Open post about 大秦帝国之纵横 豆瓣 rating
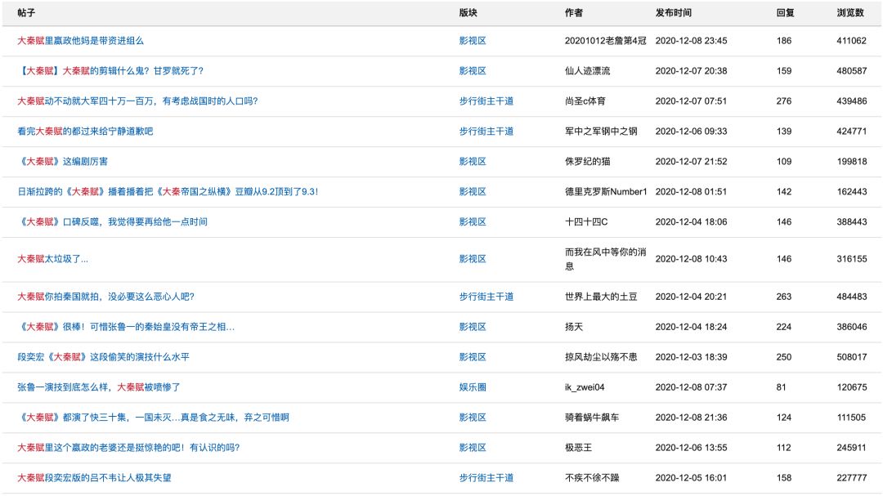The image size is (883, 496). pos(168,191)
